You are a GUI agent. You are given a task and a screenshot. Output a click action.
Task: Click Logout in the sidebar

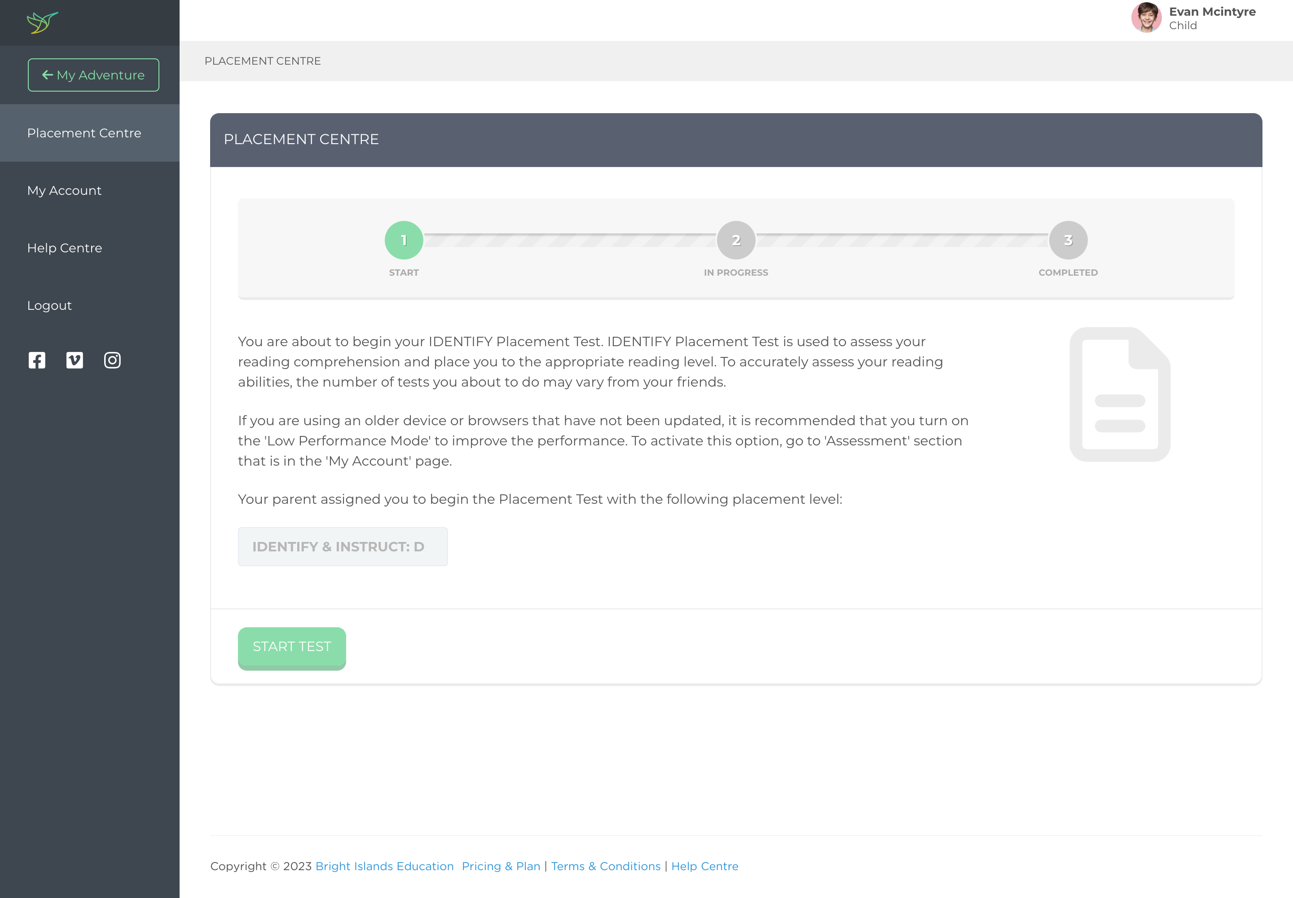(49, 305)
